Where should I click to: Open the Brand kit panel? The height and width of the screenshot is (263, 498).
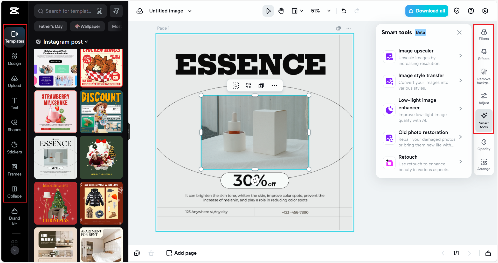pyautogui.click(x=15, y=217)
